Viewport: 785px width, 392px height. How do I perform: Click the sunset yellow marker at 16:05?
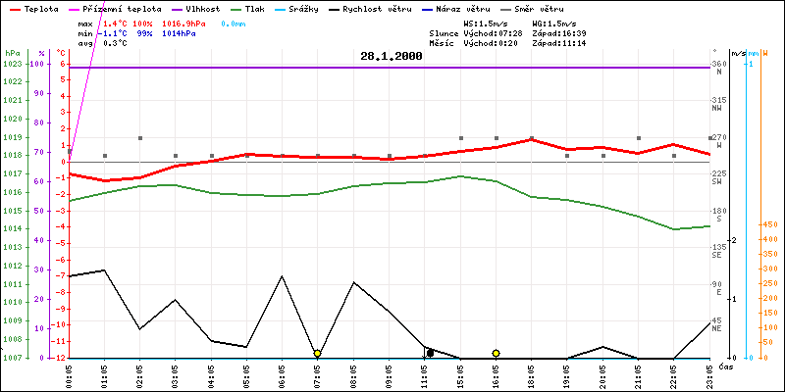[x=497, y=353]
